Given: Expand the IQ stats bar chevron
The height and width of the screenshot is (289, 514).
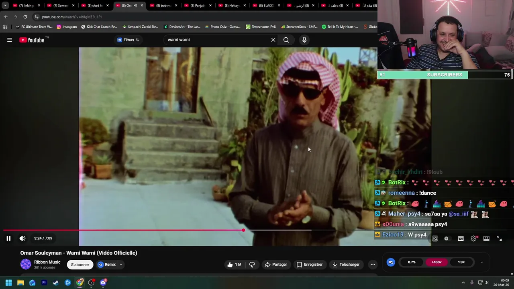Looking at the screenshot, I should (481, 262).
